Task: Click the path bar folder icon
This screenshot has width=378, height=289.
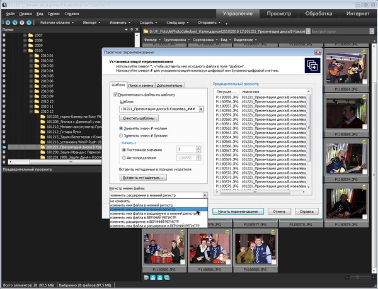Action: pos(146,31)
